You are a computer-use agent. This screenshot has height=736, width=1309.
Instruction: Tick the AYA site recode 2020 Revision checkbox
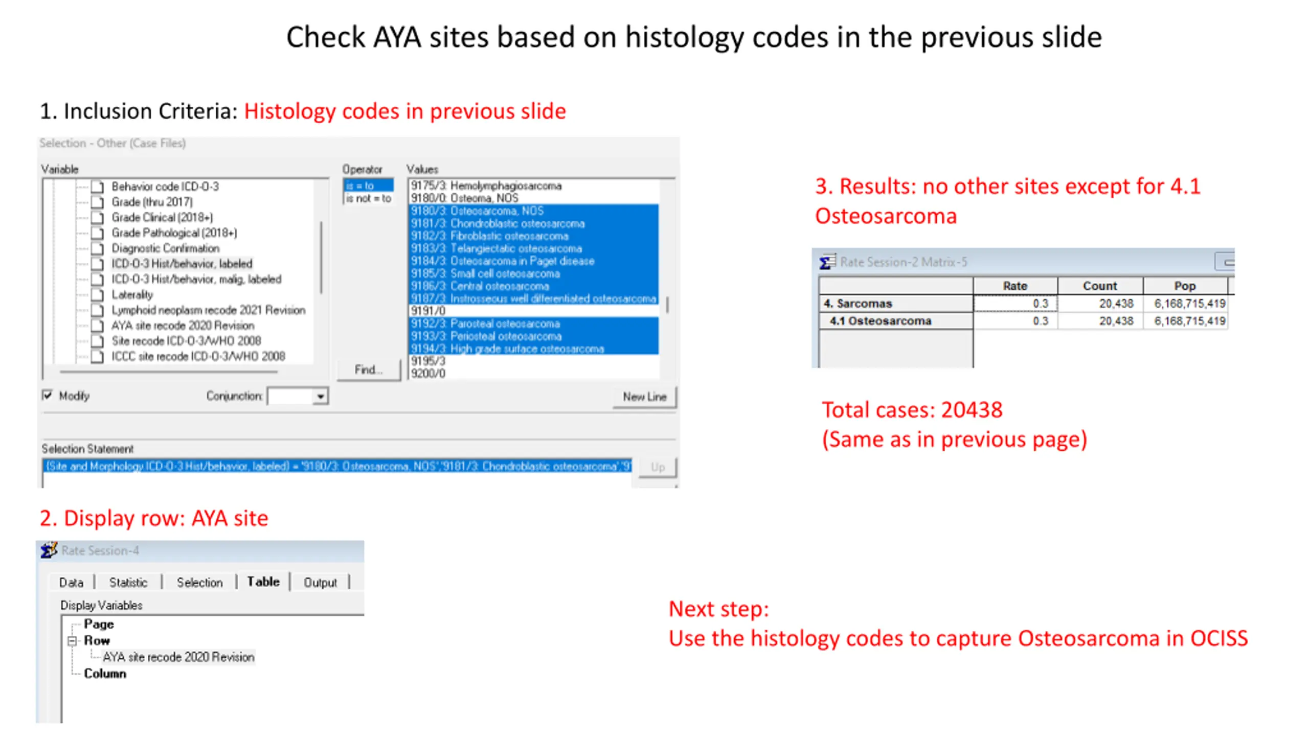coord(98,326)
